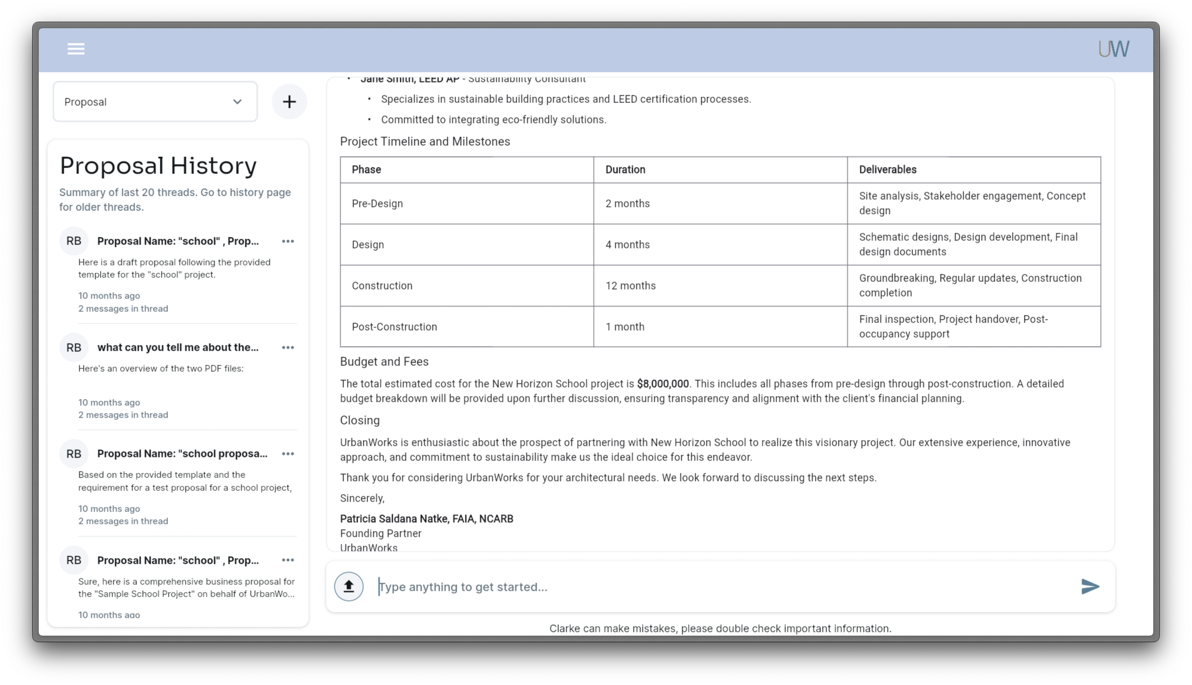Open options for the "what can you tell me" thread
Screen dimensions: 1192x685
click(288, 348)
